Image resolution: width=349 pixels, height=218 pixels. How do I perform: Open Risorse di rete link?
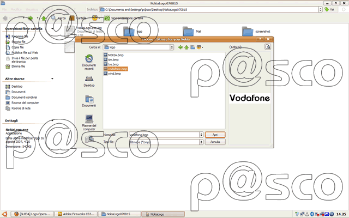18,108
